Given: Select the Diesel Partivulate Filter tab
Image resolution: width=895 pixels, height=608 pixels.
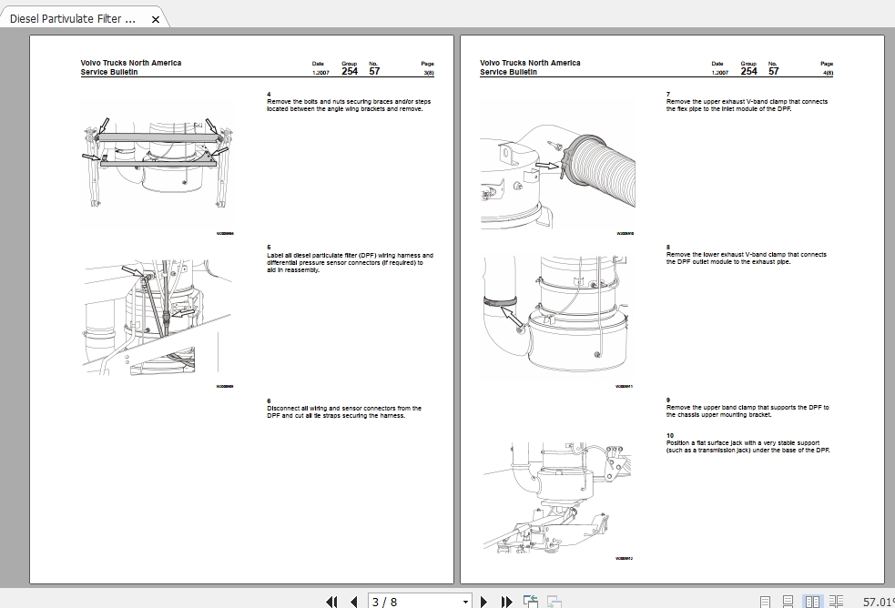Looking at the screenshot, I should coord(73,17).
